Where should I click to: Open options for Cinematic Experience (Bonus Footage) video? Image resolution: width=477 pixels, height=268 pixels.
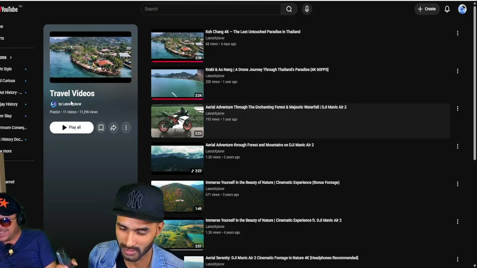(457, 184)
